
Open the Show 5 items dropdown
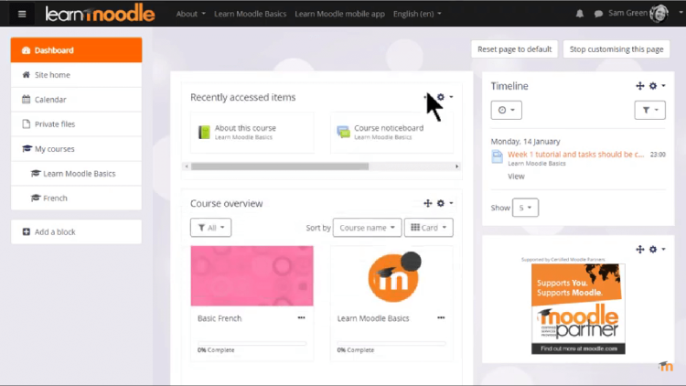point(525,208)
